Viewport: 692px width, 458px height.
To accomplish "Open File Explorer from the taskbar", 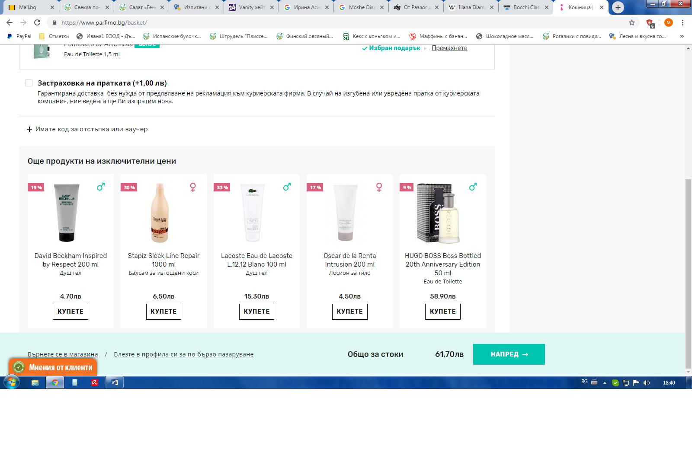I will click(x=35, y=382).
